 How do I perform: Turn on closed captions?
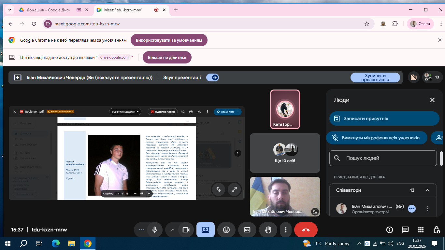pos(247,230)
